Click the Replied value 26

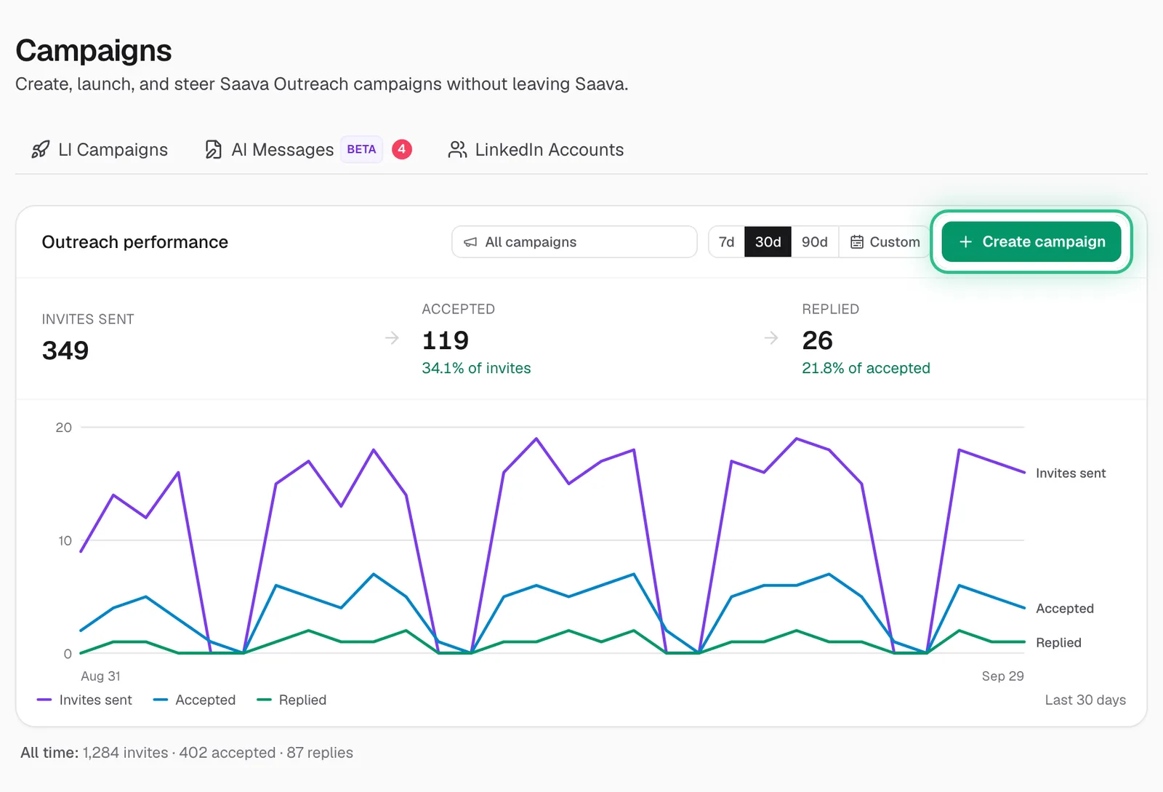click(818, 340)
